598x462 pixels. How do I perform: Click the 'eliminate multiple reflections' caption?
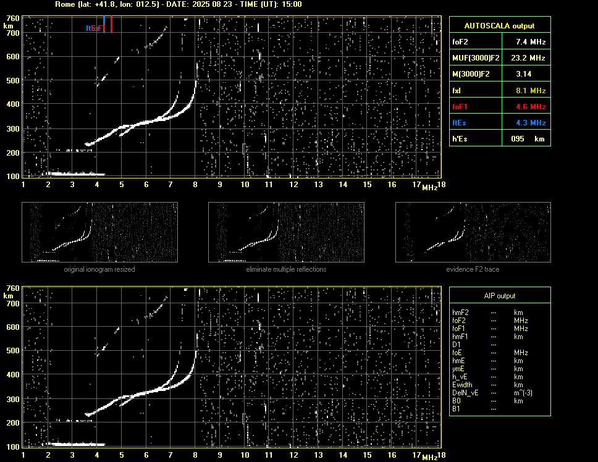[286, 269]
